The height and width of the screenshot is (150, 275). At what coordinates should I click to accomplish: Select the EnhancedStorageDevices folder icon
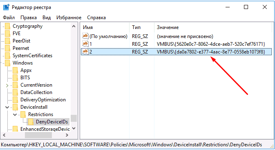click(15, 129)
